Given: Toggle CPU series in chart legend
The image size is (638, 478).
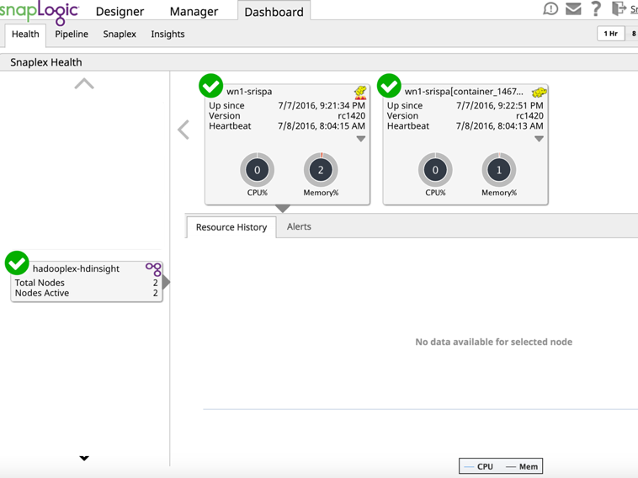Looking at the screenshot, I should coord(478,466).
